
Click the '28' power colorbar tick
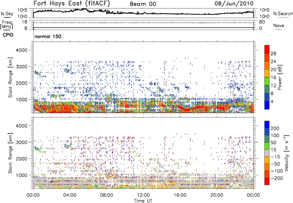(273, 53)
